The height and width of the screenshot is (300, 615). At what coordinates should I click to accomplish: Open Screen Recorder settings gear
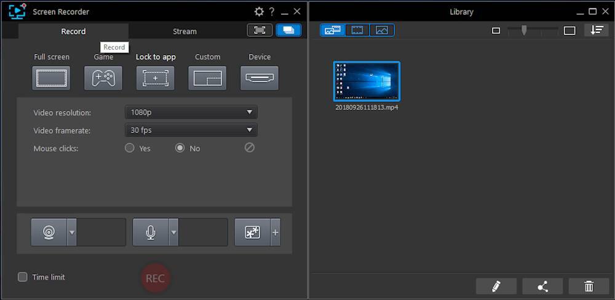(x=259, y=12)
